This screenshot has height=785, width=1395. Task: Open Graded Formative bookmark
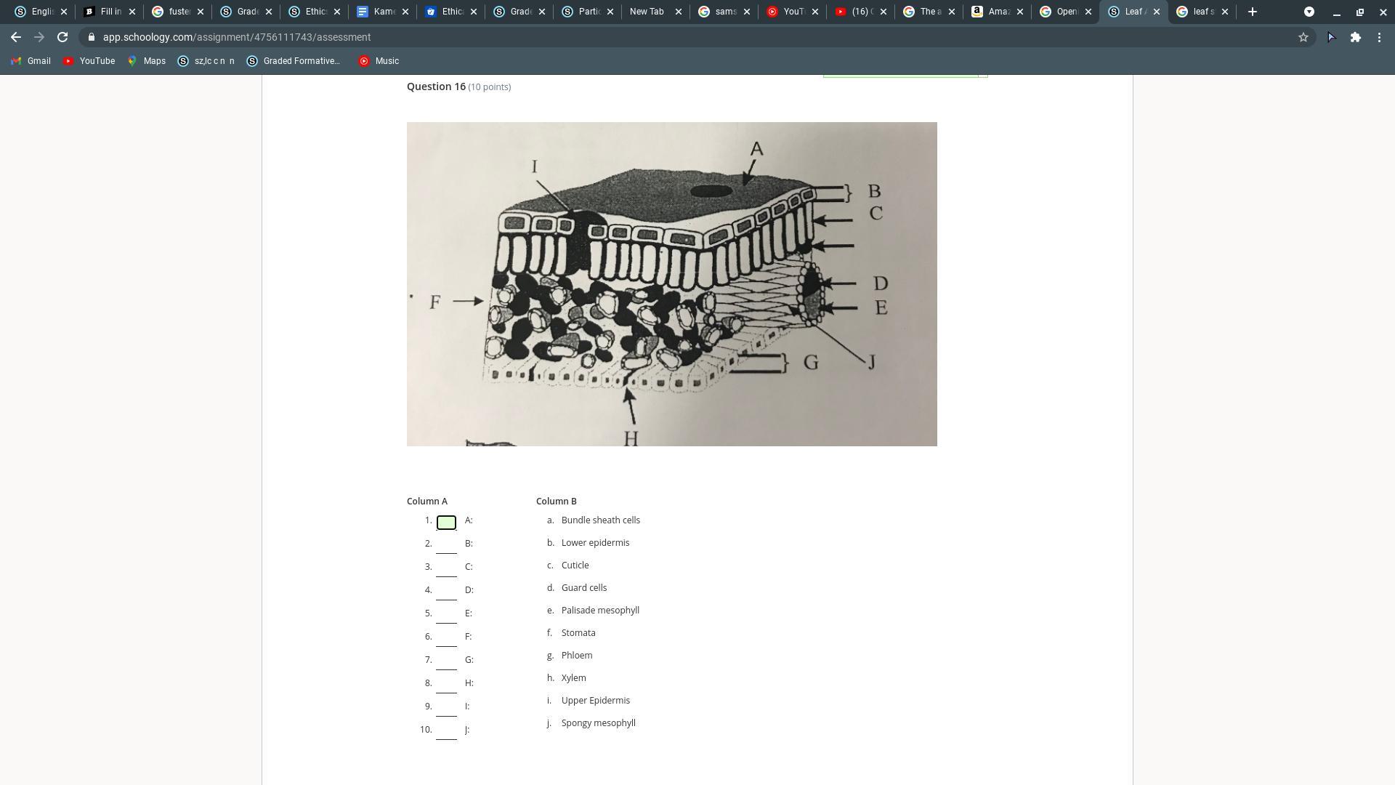294,61
